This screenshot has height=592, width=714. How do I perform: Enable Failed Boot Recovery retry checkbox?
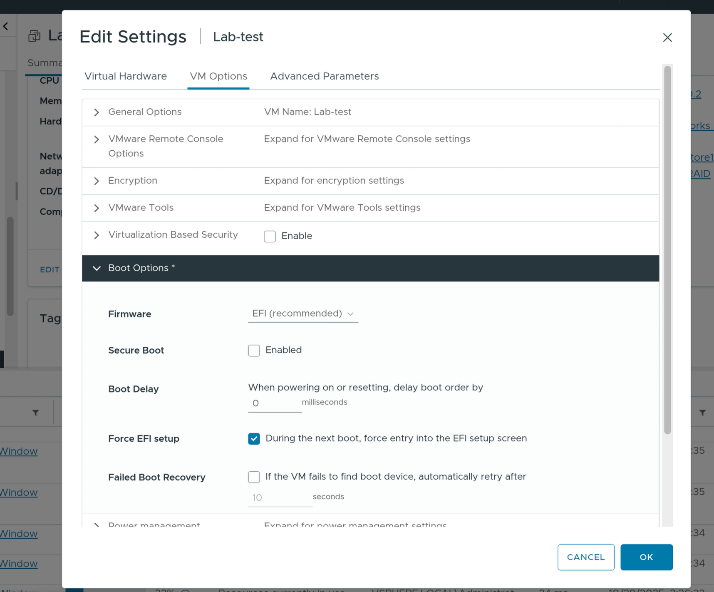point(254,477)
